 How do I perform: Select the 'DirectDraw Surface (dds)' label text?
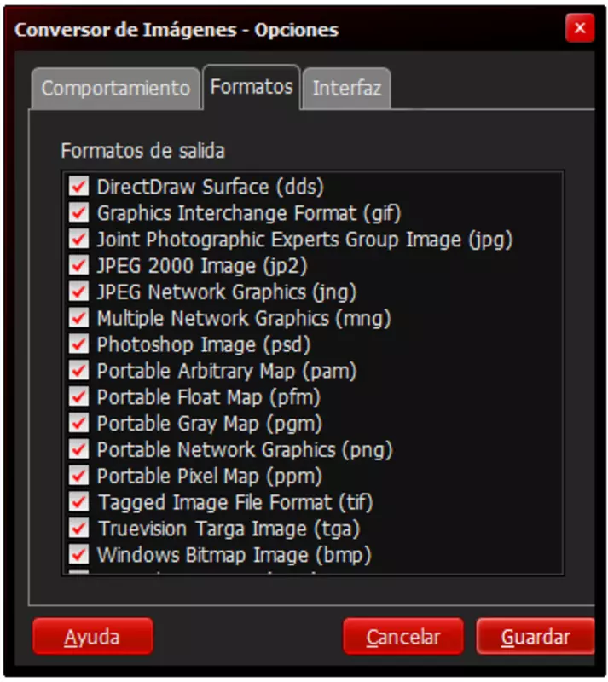click(211, 187)
